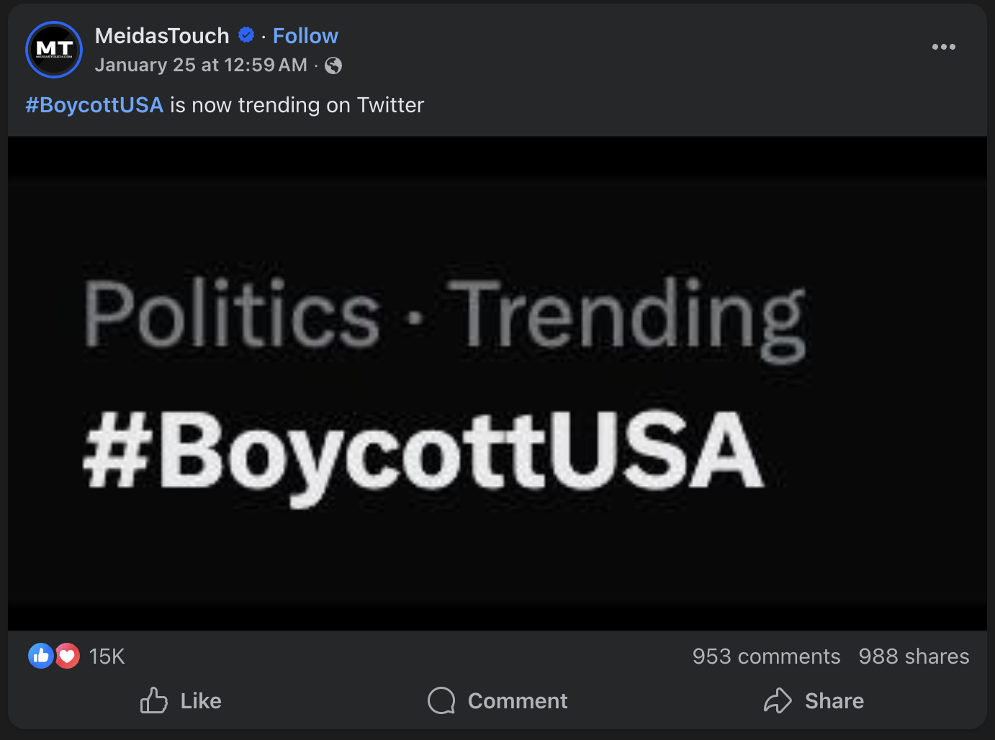View the 988 shares list
995x740 pixels.
(914, 656)
